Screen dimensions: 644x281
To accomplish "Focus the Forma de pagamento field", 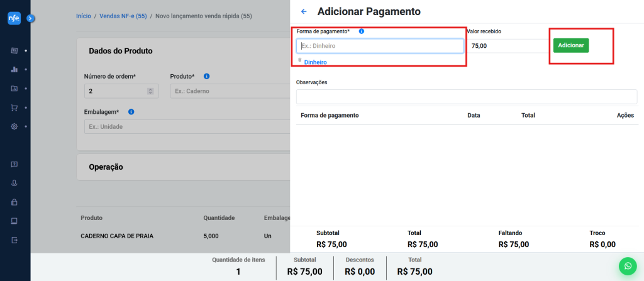I will pos(380,46).
